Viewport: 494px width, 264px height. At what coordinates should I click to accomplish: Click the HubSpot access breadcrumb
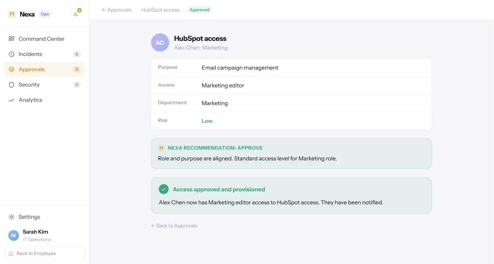160,10
